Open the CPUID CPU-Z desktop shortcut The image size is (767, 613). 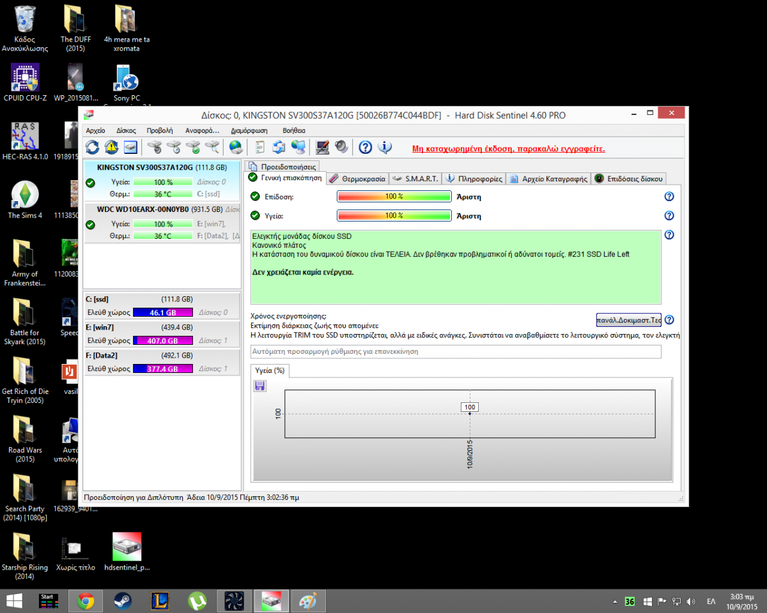point(25,82)
